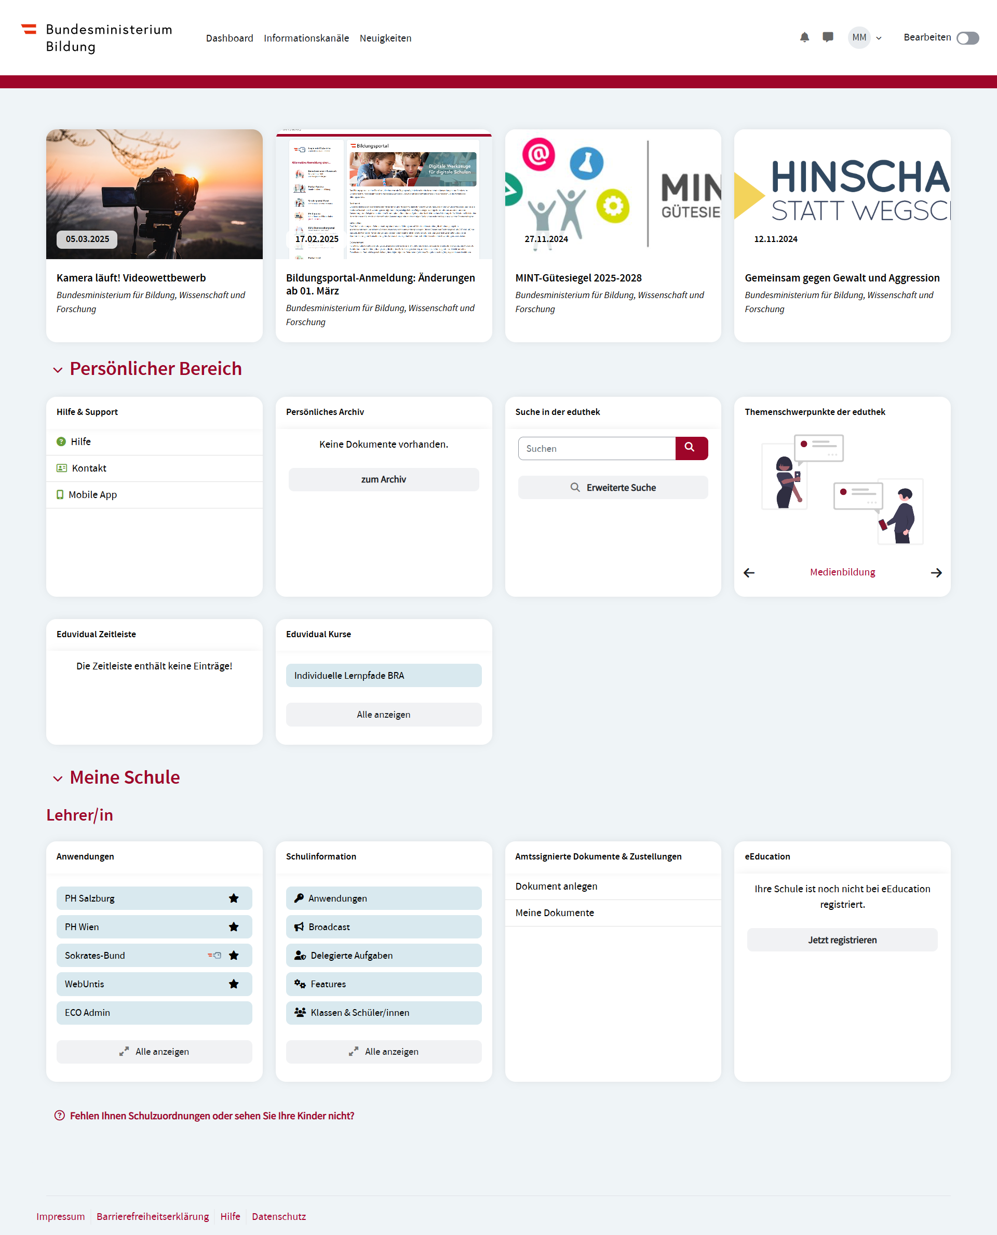Go to next eduthek topic arrow
997x1235 pixels.
coord(936,573)
